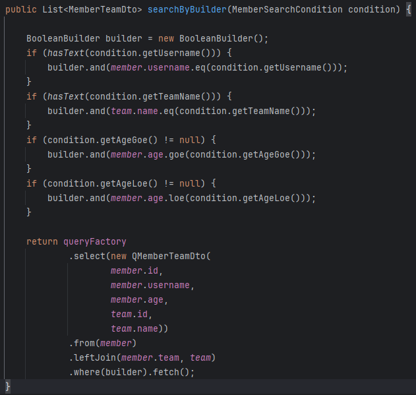Viewport: 416px width, 395px height.
Task: Click null in getAgeGoe if-condition
Action: coord(190,140)
